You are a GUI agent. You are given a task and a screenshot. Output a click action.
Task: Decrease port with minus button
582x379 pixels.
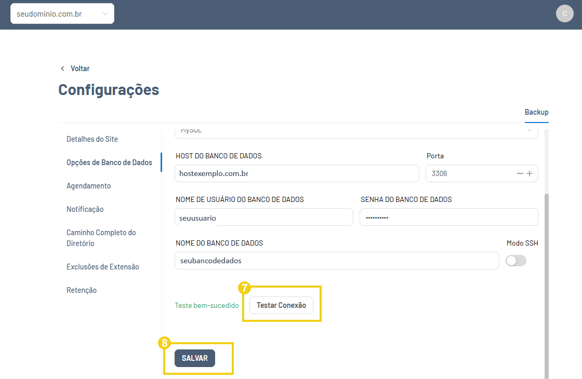tap(520, 173)
